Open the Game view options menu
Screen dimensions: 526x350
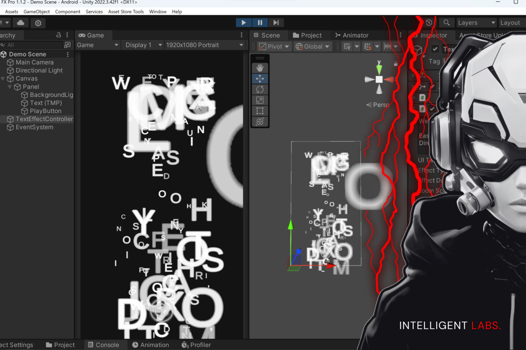(242, 35)
